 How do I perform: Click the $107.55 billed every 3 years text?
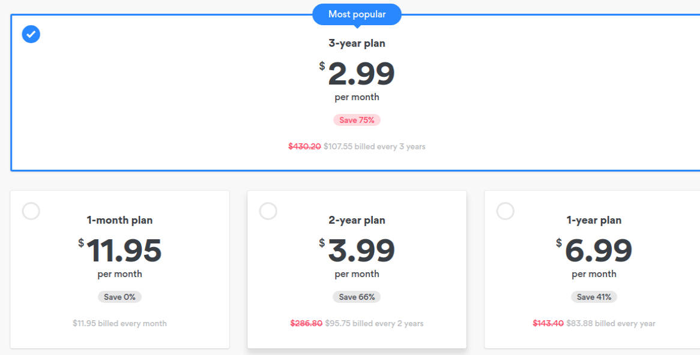375,146
